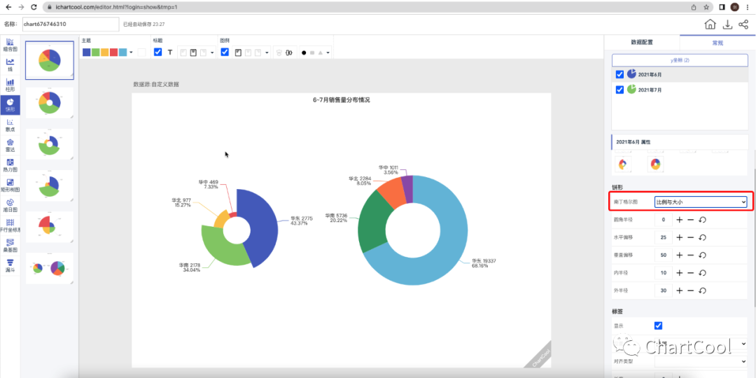Image resolution: width=756 pixels, height=378 pixels.
Task: Select the 旭日图 sunburst chart type
Action: coord(10,206)
